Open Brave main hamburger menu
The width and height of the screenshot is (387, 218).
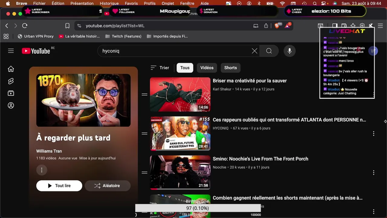380,26
